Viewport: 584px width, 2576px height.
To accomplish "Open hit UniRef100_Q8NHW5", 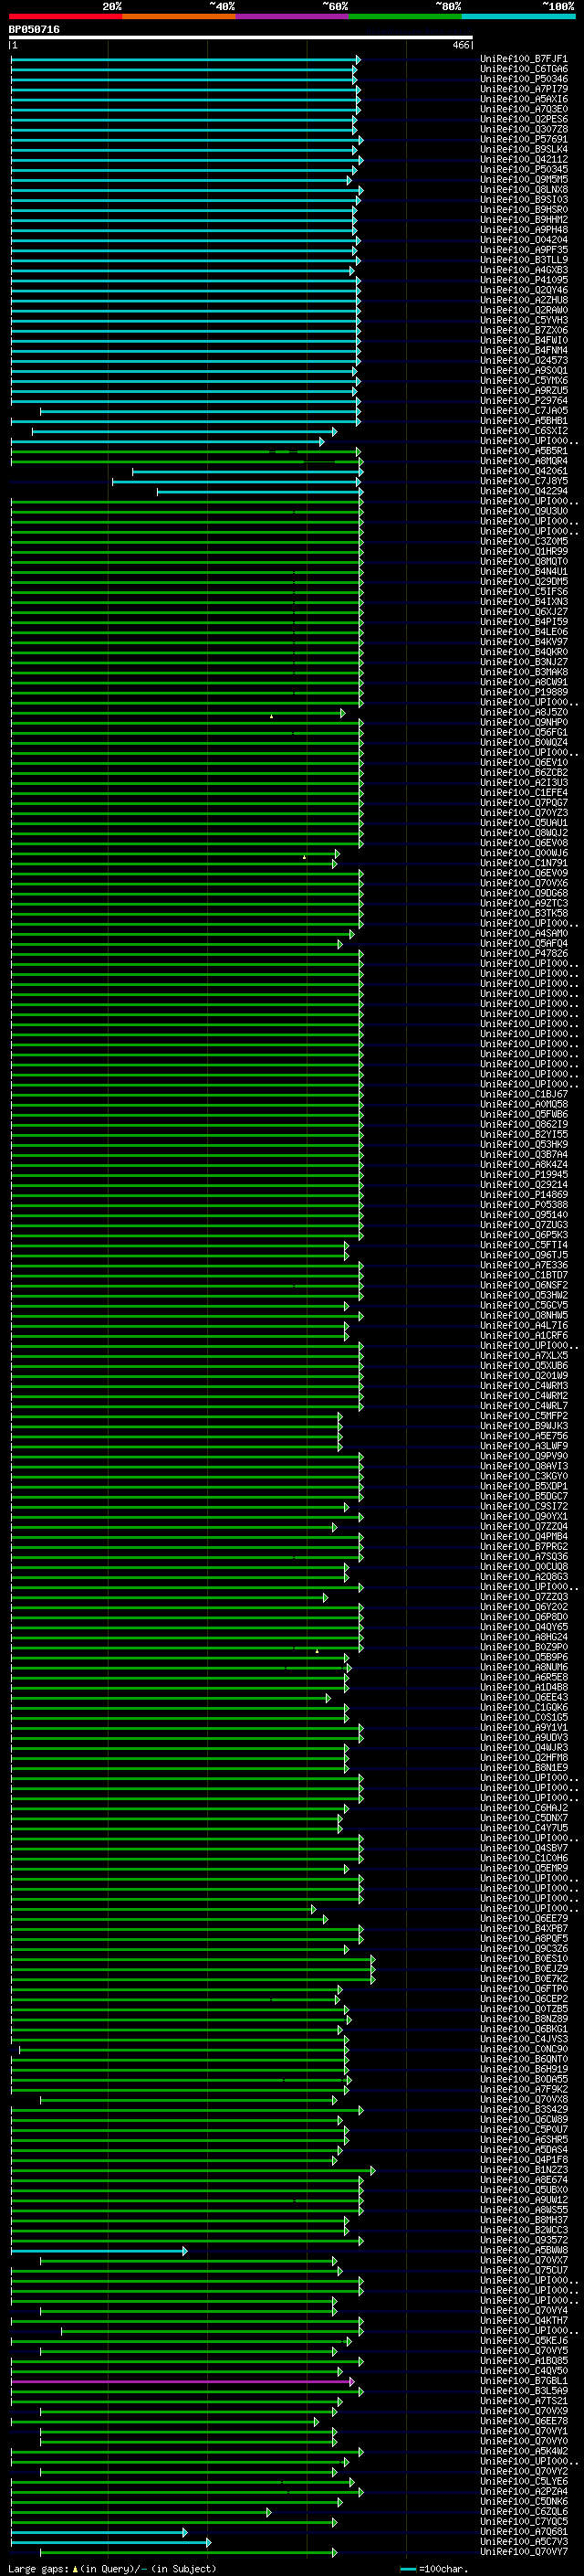I will 523,1316.
